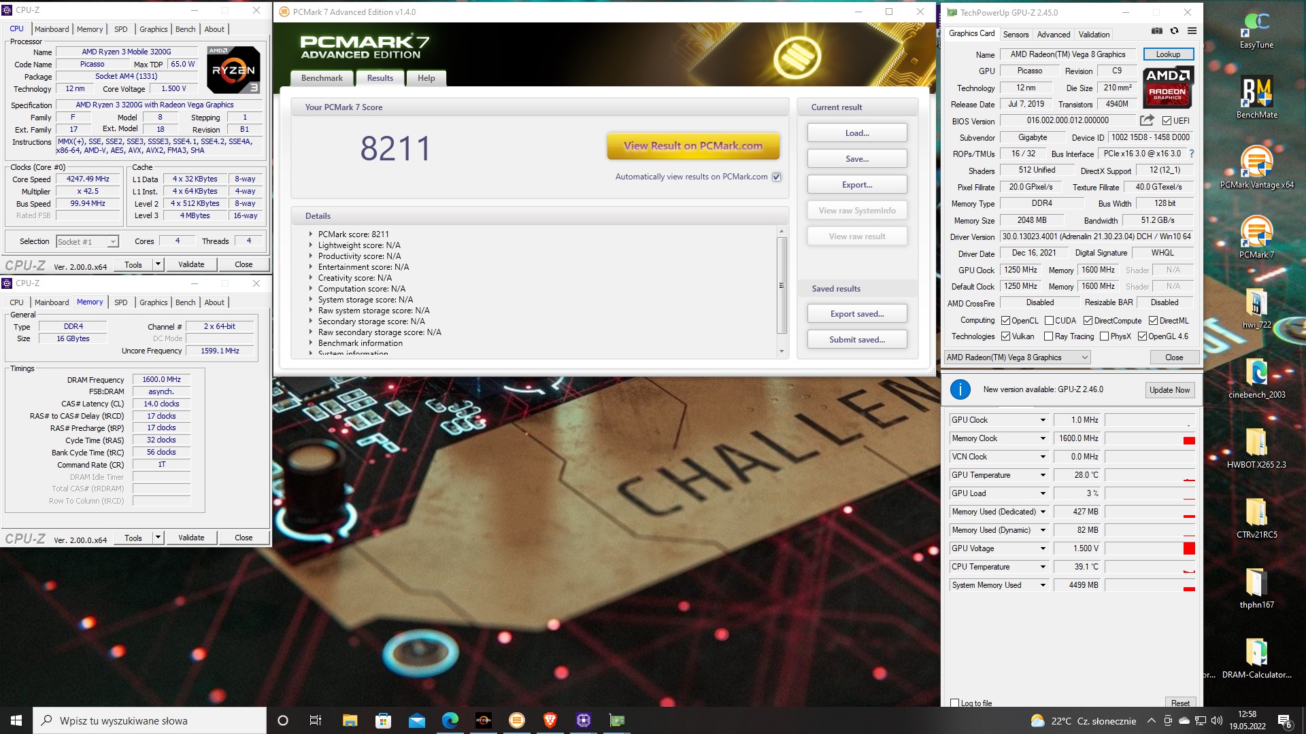Image resolution: width=1306 pixels, height=734 pixels.
Task: Click the Lookup button in GPU-Z
Action: tap(1168, 54)
